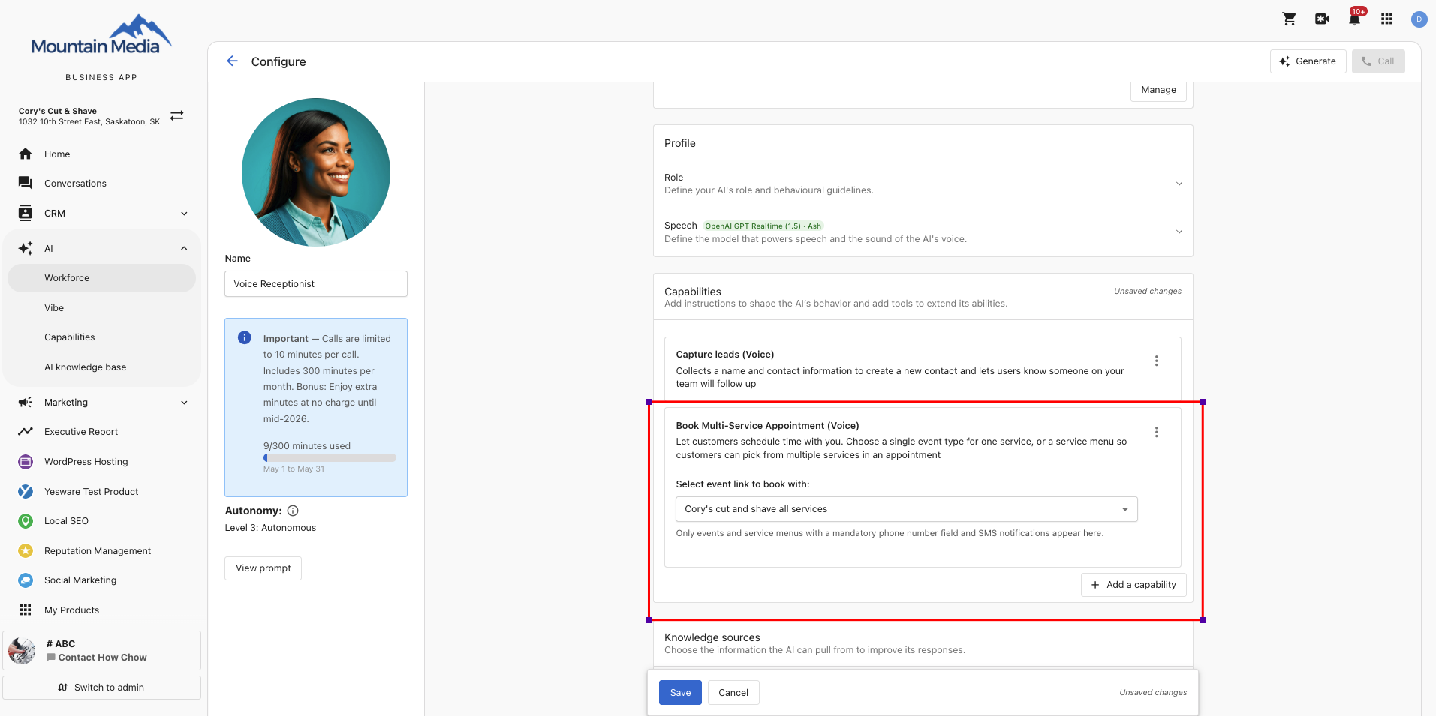Go back using the Configure arrow

[x=232, y=61]
